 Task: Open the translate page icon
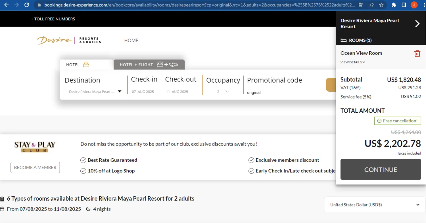point(361,5)
